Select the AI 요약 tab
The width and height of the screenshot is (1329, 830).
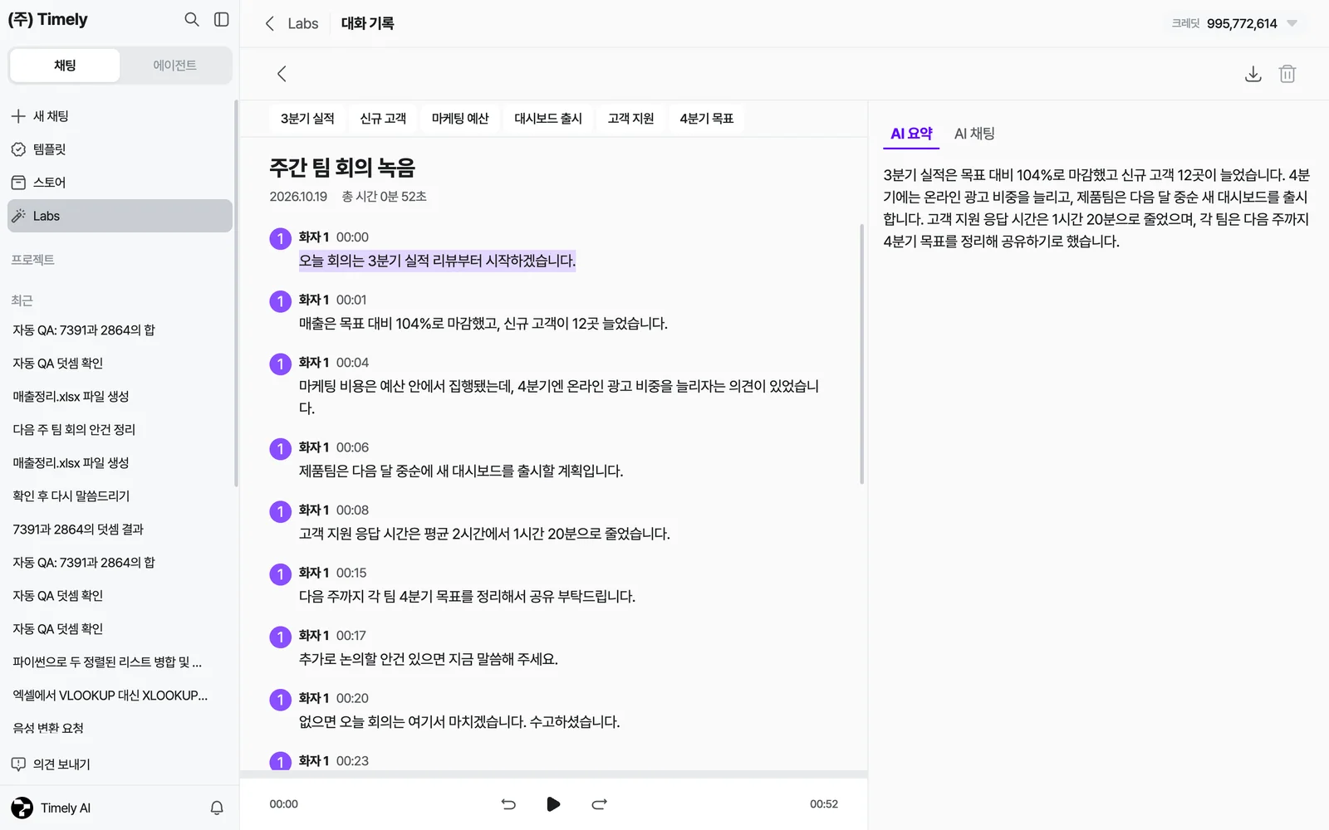911,134
